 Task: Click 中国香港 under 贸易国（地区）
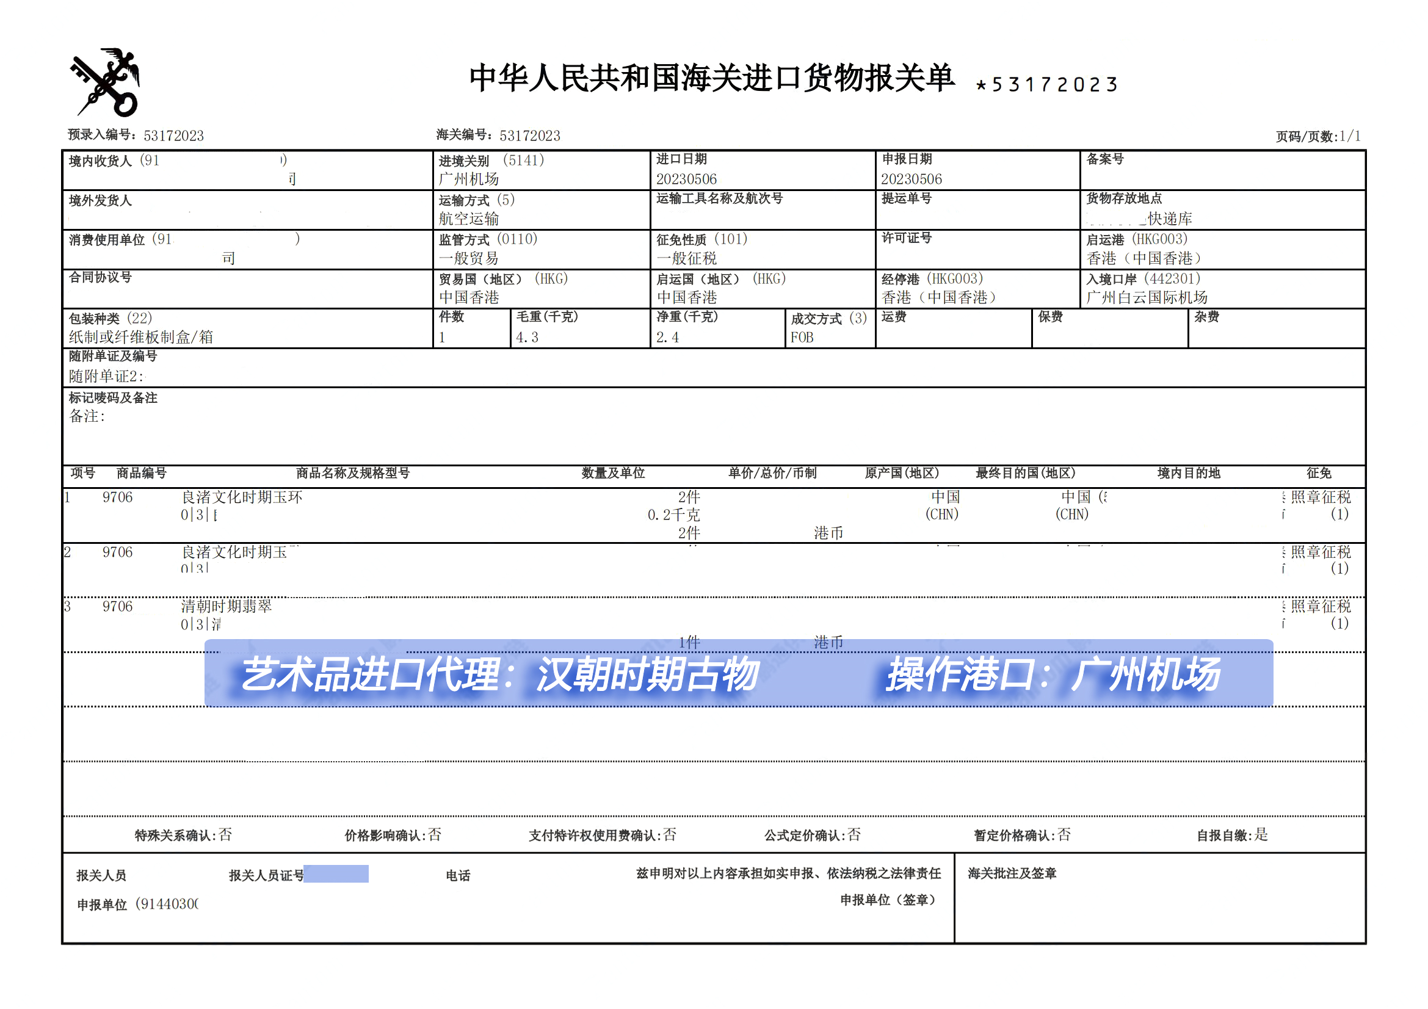pos(469,297)
